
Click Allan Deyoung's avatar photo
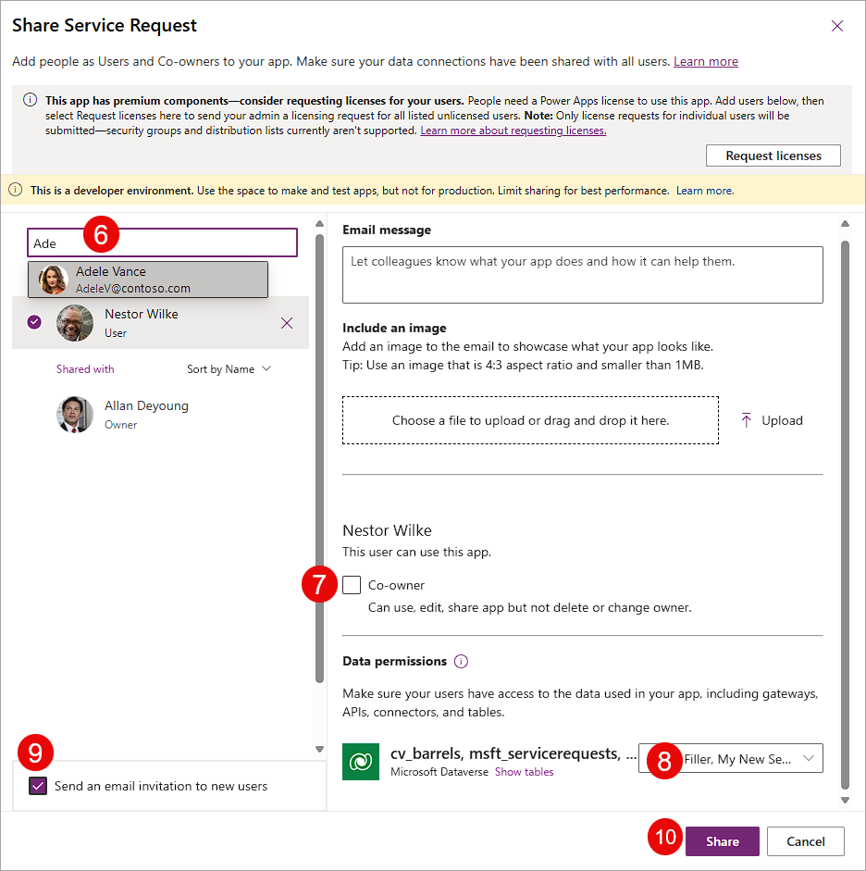(x=75, y=415)
